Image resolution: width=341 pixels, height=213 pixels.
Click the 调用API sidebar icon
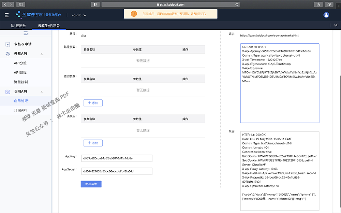pyautogui.click(x=8, y=92)
